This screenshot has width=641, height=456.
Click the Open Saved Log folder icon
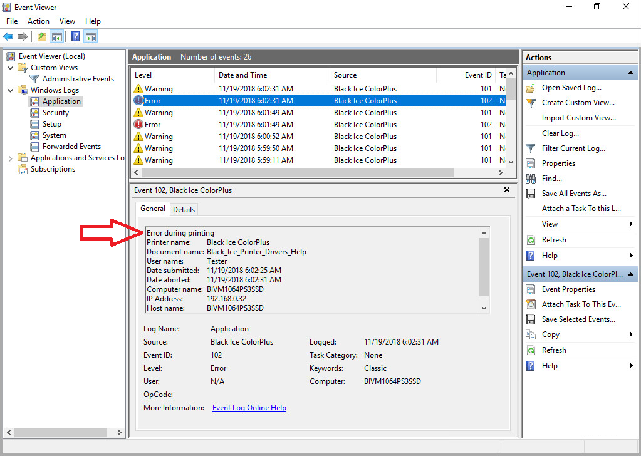pyautogui.click(x=531, y=88)
